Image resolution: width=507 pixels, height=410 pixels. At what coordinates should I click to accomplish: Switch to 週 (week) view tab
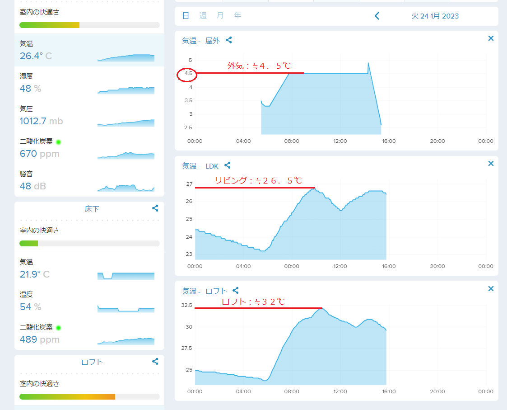coord(203,16)
